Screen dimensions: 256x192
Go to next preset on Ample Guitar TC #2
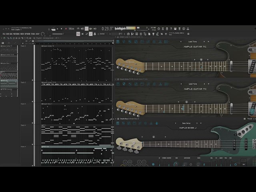click(204, 84)
